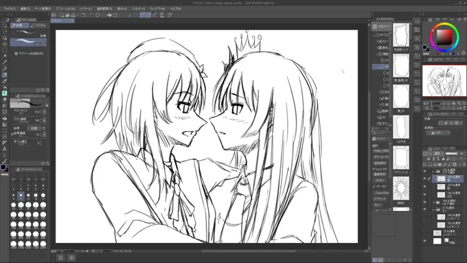Open save options arrow next to Save icon
This screenshot has width=467, height=263.
pos(78,14)
